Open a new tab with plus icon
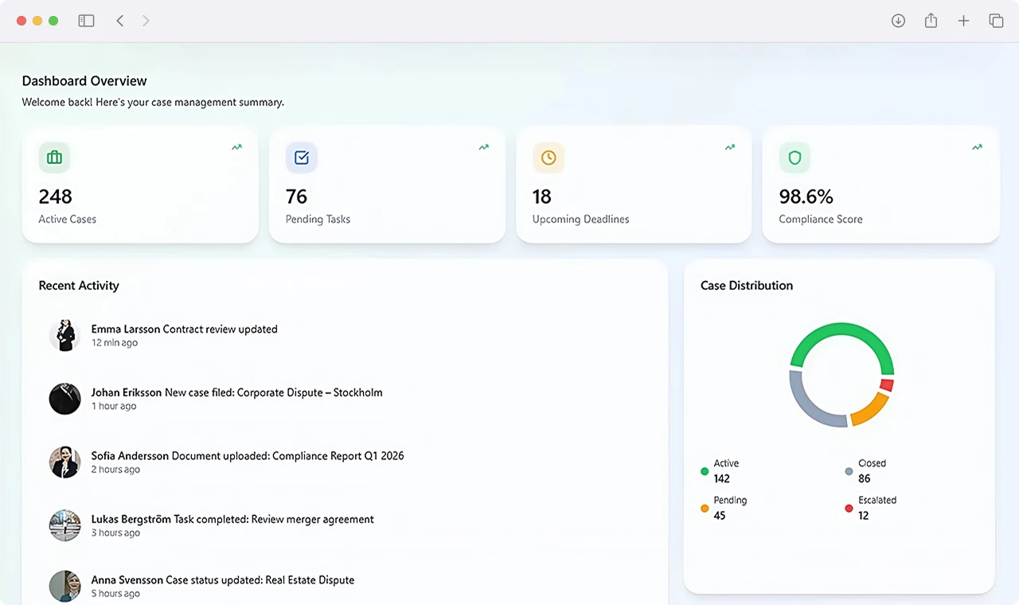1019x605 pixels. [963, 21]
